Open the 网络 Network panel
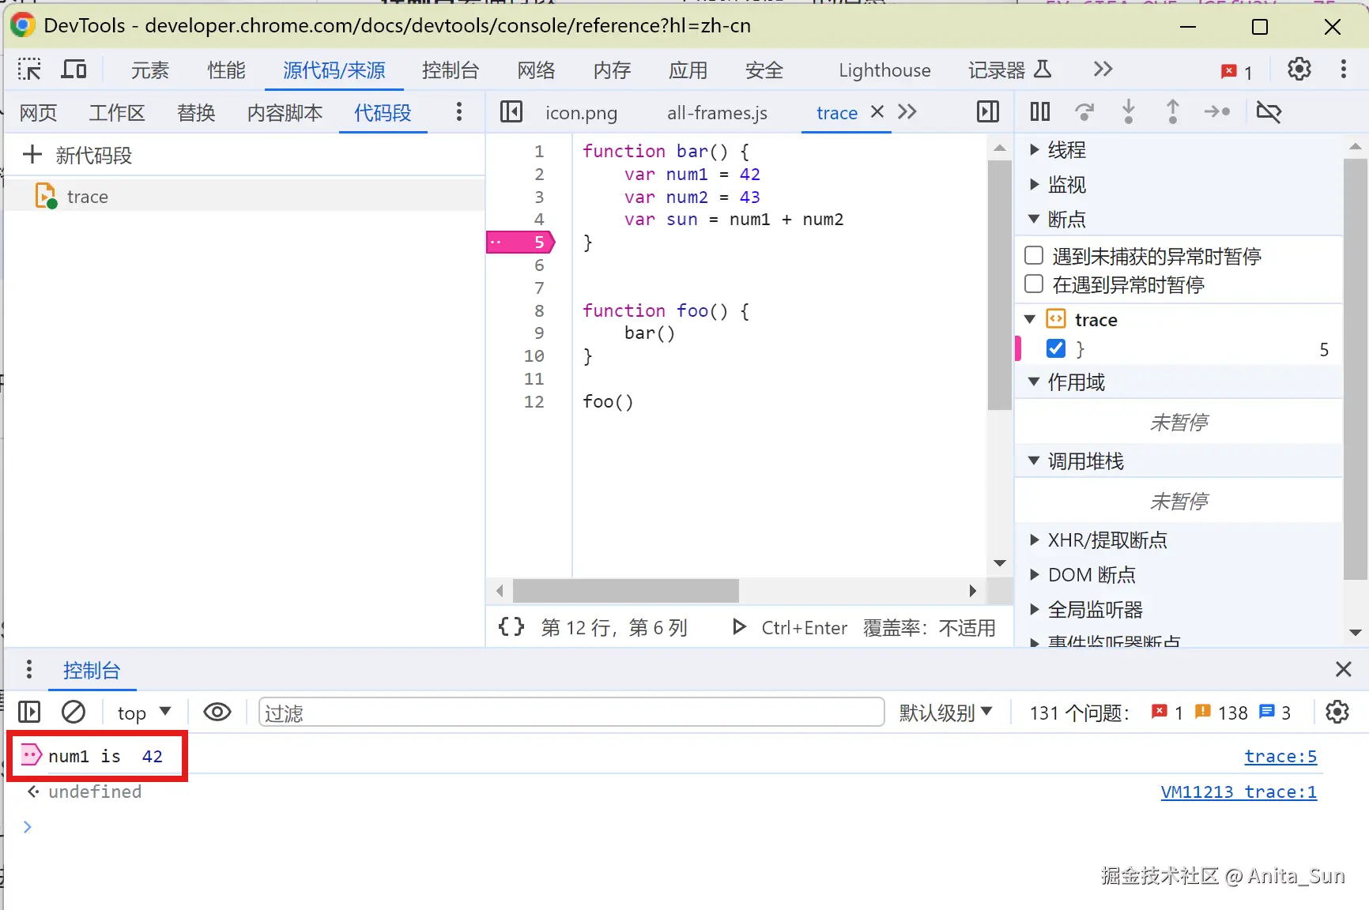The image size is (1369, 910). [x=536, y=70]
